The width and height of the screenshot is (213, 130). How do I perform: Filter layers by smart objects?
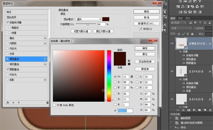210,23
